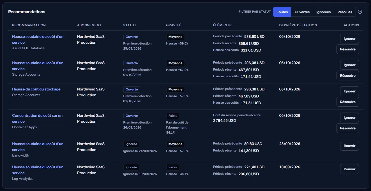Select the 859,61 USD recent period value

point(249,44)
